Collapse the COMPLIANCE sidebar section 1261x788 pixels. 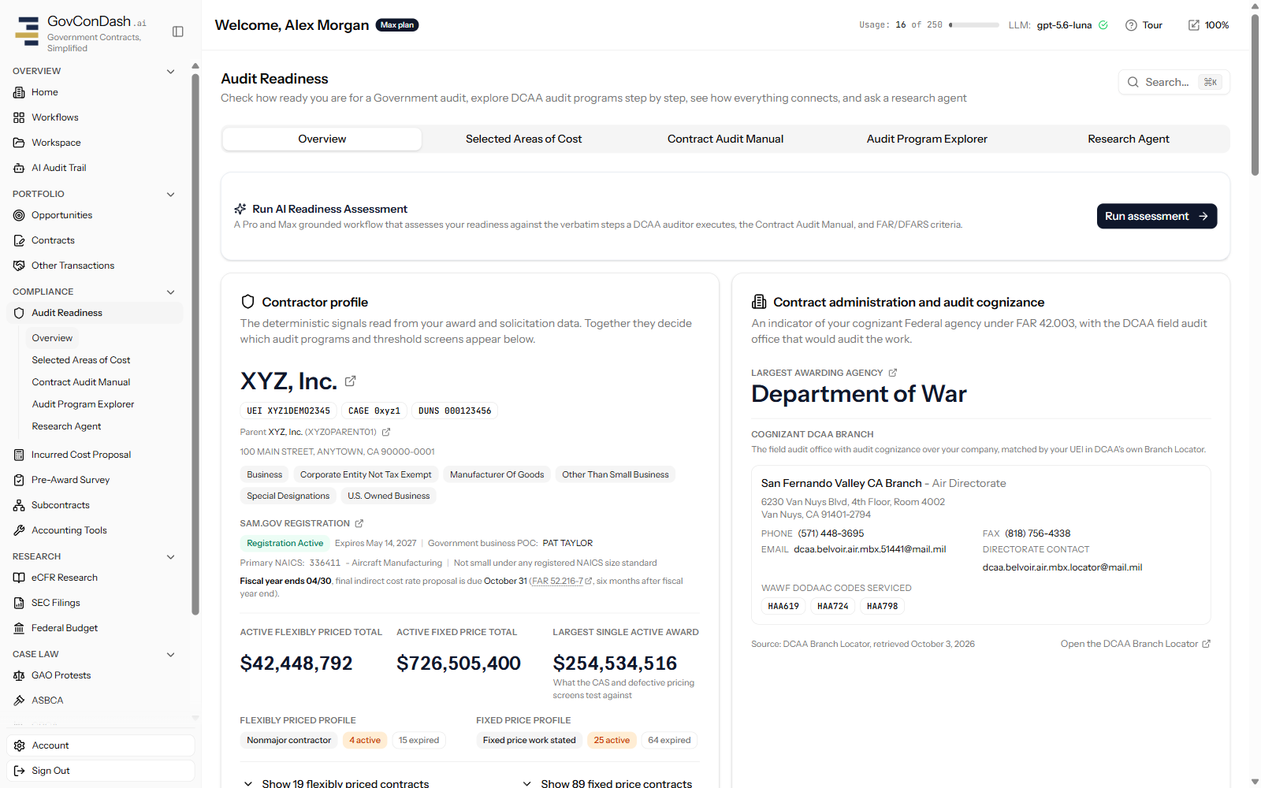170,292
